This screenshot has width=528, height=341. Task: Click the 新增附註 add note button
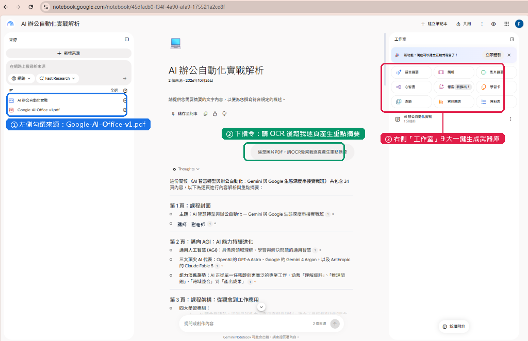(x=454, y=326)
